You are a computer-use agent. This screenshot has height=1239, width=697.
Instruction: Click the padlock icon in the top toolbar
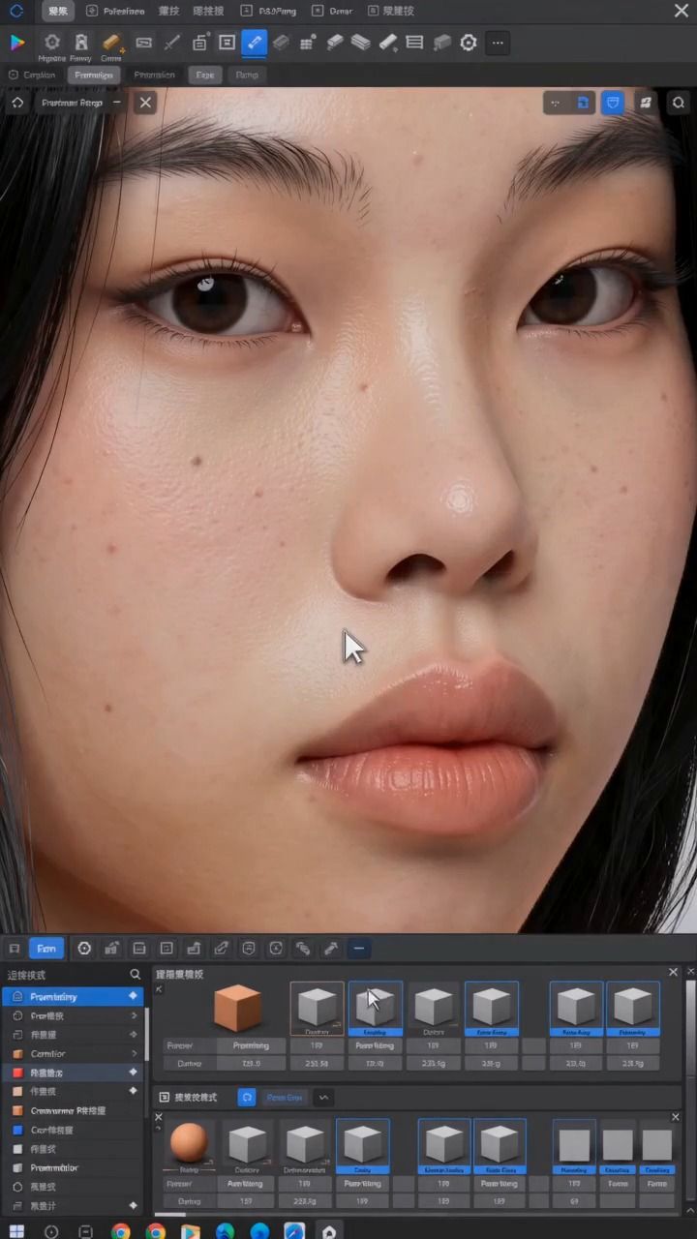click(x=199, y=43)
